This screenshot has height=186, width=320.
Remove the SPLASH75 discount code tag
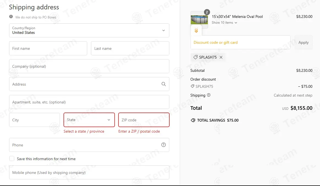click(x=221, y=57)
